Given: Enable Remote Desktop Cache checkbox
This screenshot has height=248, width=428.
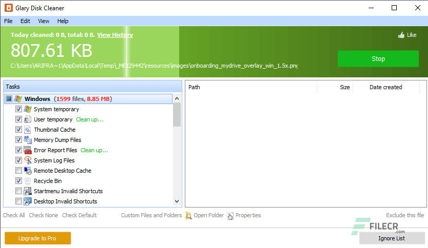Looking at the screenshot, I should click(18, 171).
